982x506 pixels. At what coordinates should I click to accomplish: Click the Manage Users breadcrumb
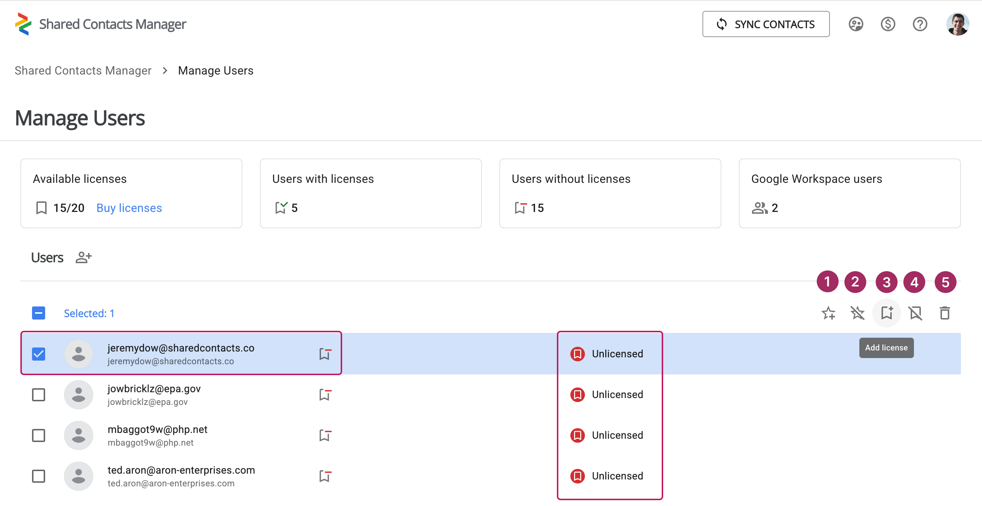pyautogui.click(x=215, y=71)
